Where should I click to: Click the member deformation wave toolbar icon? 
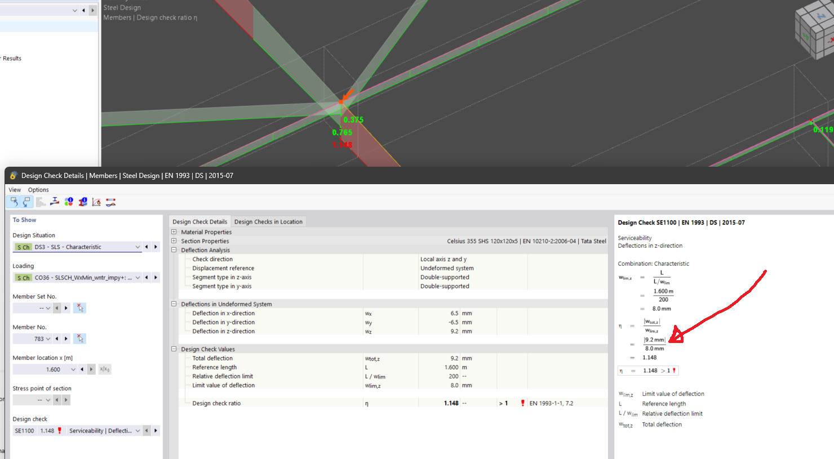[x=110, y=202]
